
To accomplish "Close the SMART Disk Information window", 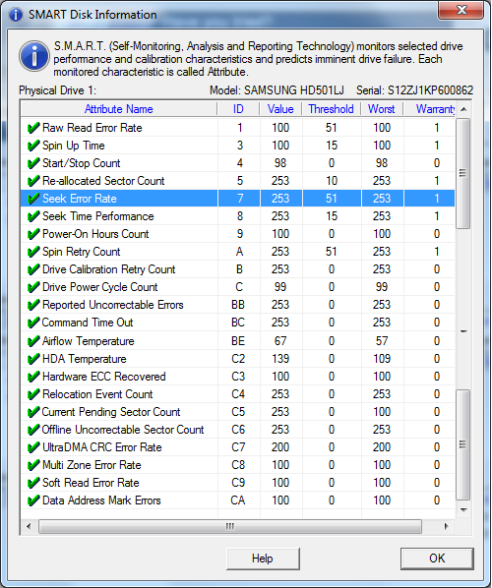I will click(x=461, y=10).
